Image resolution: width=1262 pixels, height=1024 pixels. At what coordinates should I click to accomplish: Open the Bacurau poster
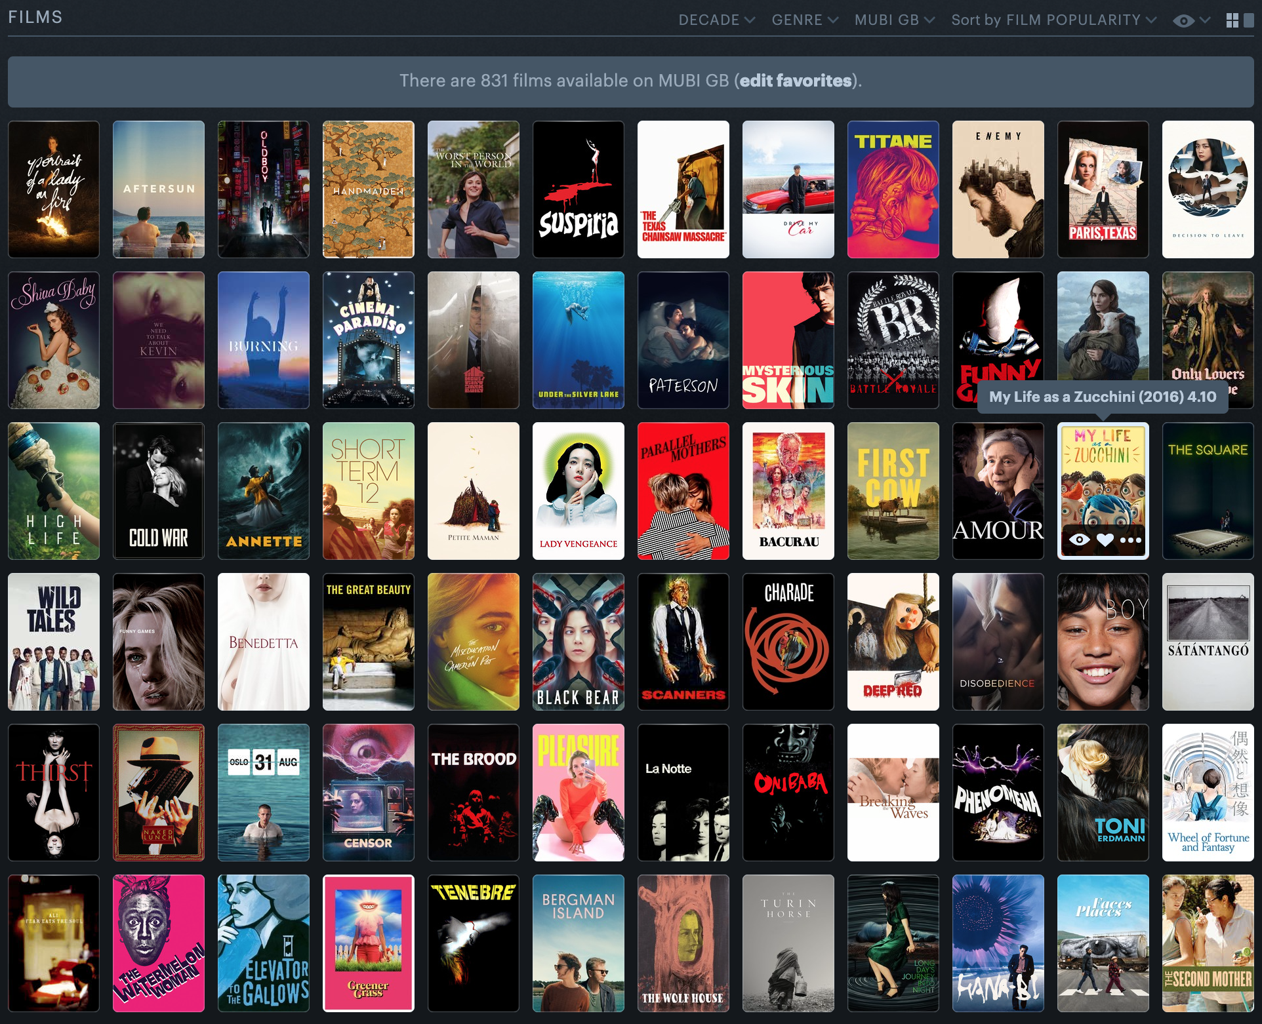point(788,491)
